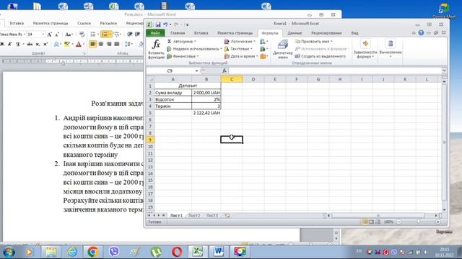This screenshot has height=259, width=462.
Task: Open the Name Box dropdown arrow
Action: 196,71
